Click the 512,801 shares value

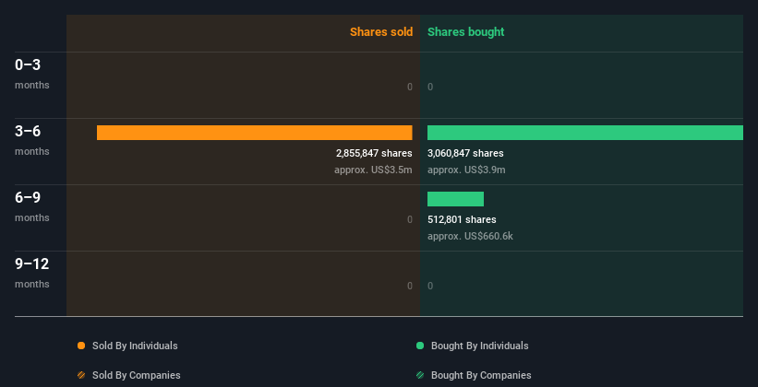(x=462, y=219)
